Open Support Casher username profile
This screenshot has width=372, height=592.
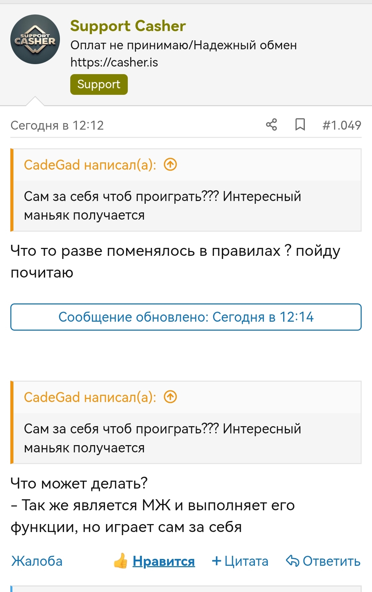pyautogui.click(x=128, y=26)
